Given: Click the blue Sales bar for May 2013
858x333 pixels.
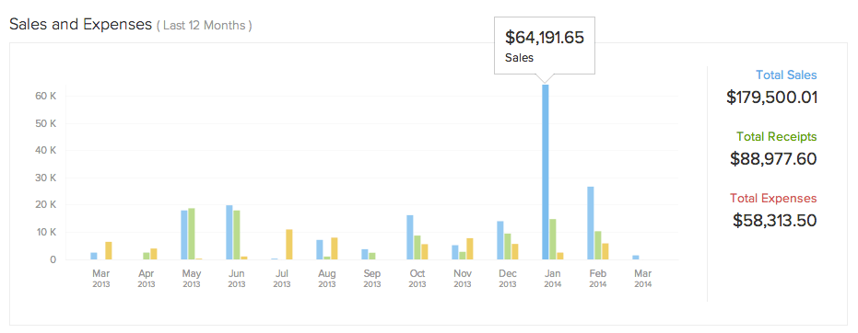Looking at the screenshot, I should click(184, 235).
